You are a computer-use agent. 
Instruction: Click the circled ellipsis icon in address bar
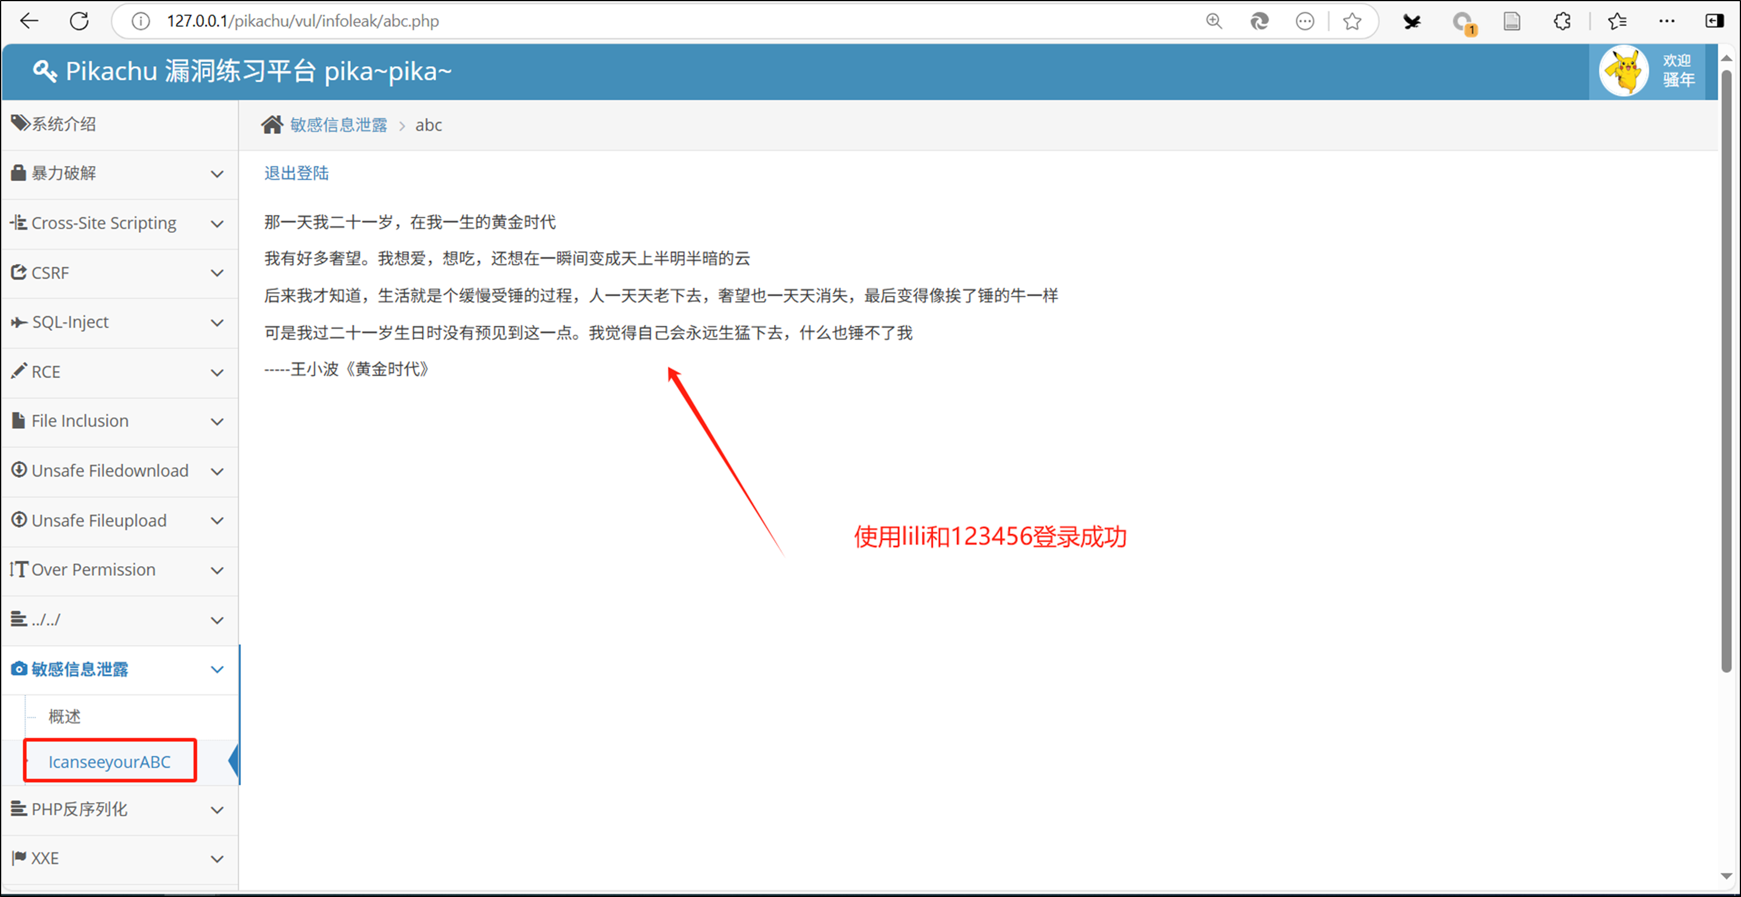point(1305,21)
